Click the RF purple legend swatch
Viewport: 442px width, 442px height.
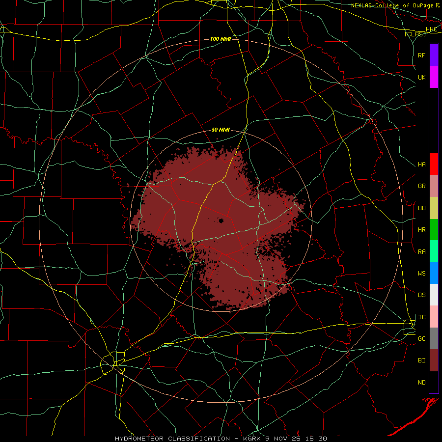434,55
